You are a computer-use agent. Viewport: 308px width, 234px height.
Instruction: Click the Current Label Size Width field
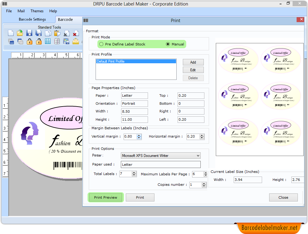pos(248,180)
